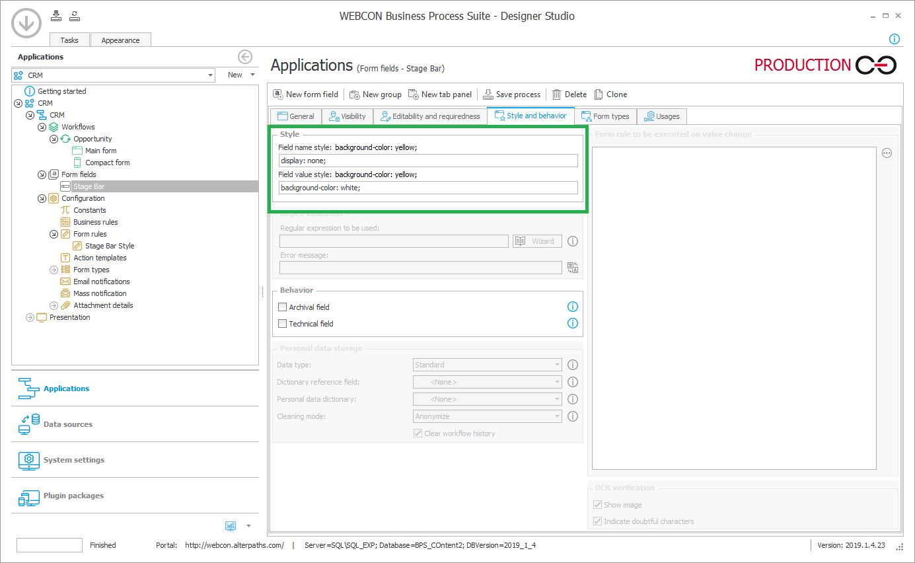The width and height of the screenshot is (915, 563).
Task: Toggle the Archival field checkbox
Action: point(283,307)
